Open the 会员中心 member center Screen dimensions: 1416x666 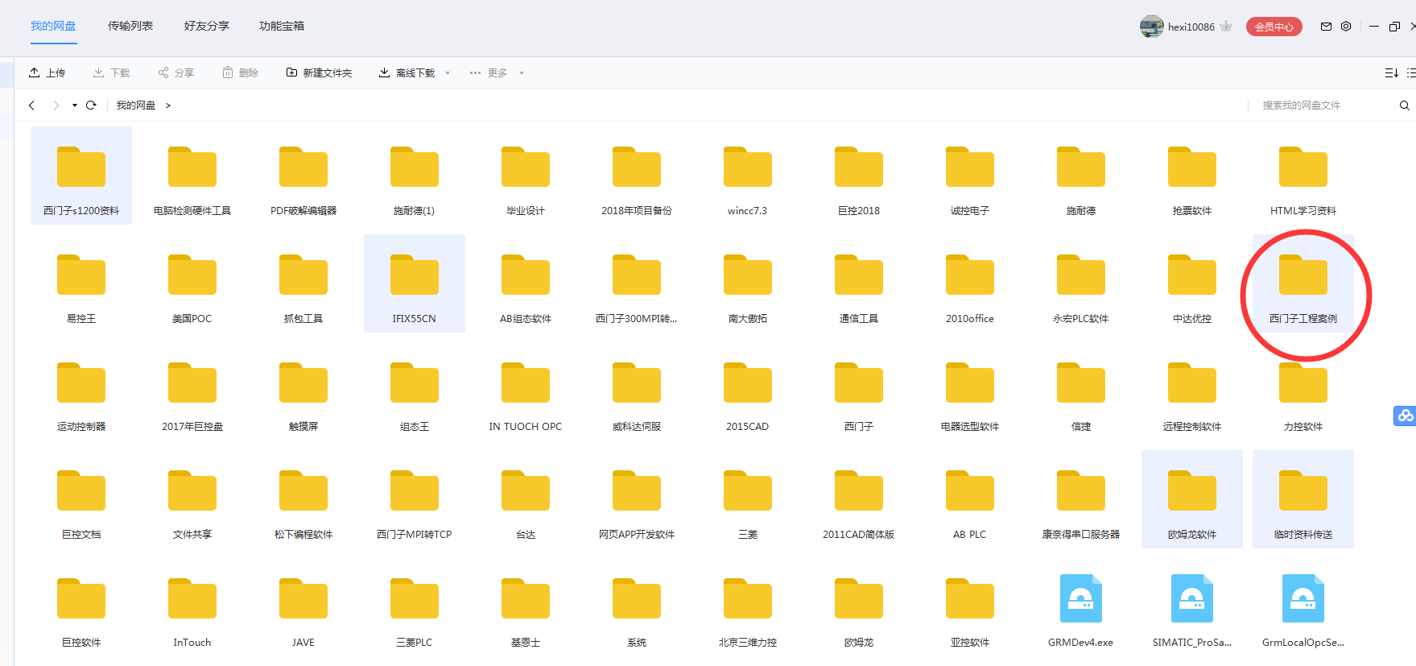(x=1274, y=27)
